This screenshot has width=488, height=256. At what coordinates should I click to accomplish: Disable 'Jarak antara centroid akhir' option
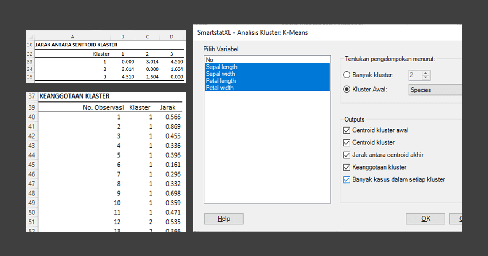point(347,155)
